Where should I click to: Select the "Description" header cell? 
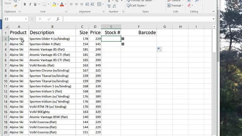point(52,32)
